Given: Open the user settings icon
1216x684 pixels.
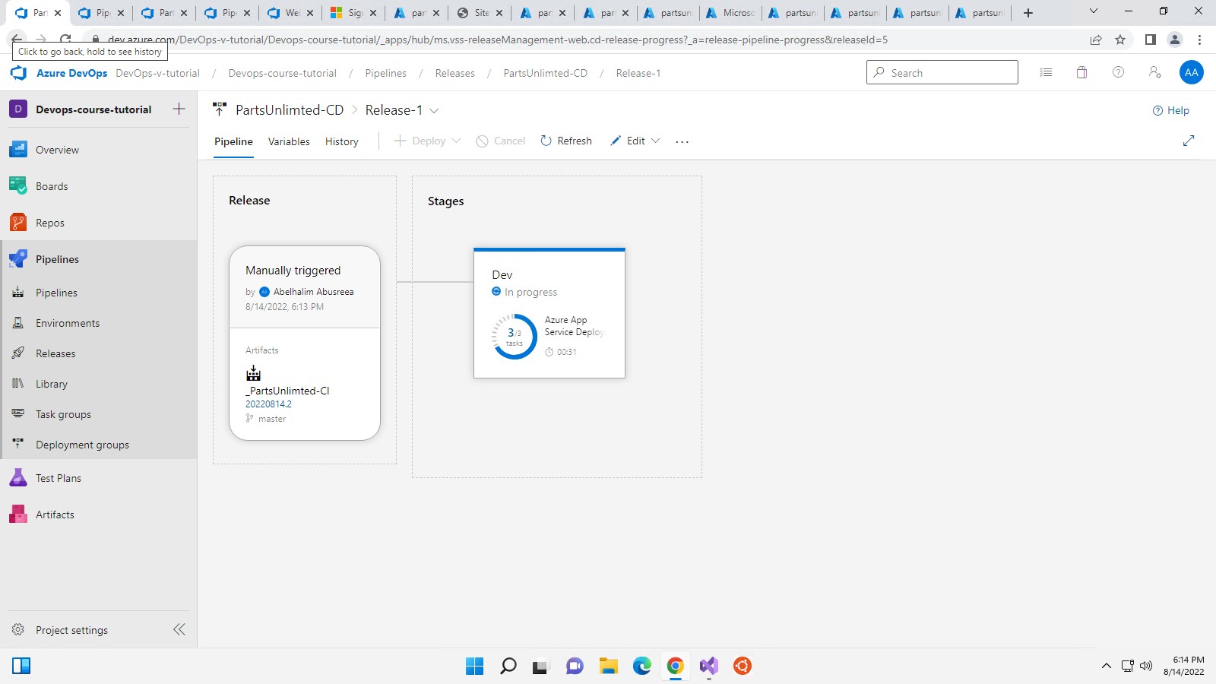Looking at the screenshot, I should (1154, 72).
